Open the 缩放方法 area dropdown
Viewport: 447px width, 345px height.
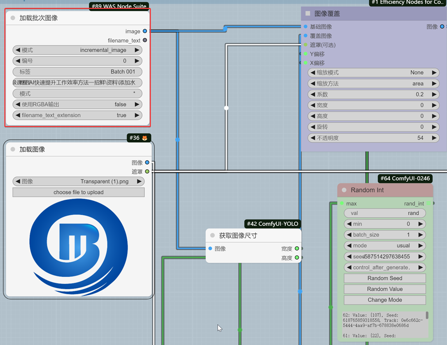click(x=373, y=84)
